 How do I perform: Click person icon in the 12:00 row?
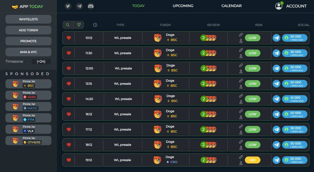click(x=241, y=71)
